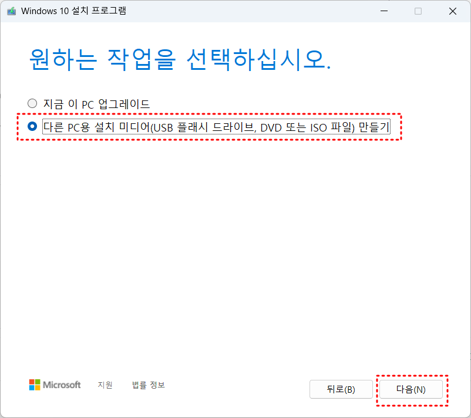The image size is (471, 418).
Task: Minimize the Windows 10 setup window
Action: click(384, 11)
